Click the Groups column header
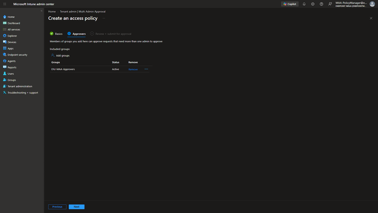Viewport: 378px width, 213px height. 56,62
